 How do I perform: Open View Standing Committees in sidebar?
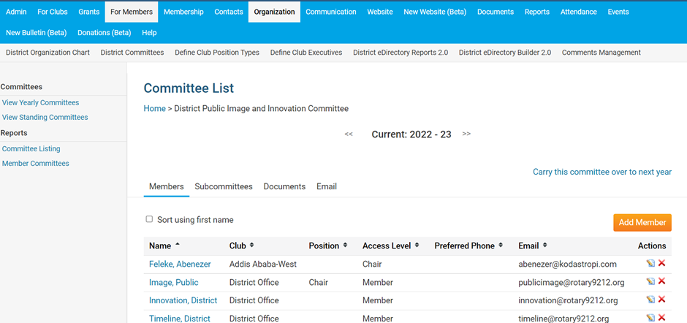pos(45,117)
